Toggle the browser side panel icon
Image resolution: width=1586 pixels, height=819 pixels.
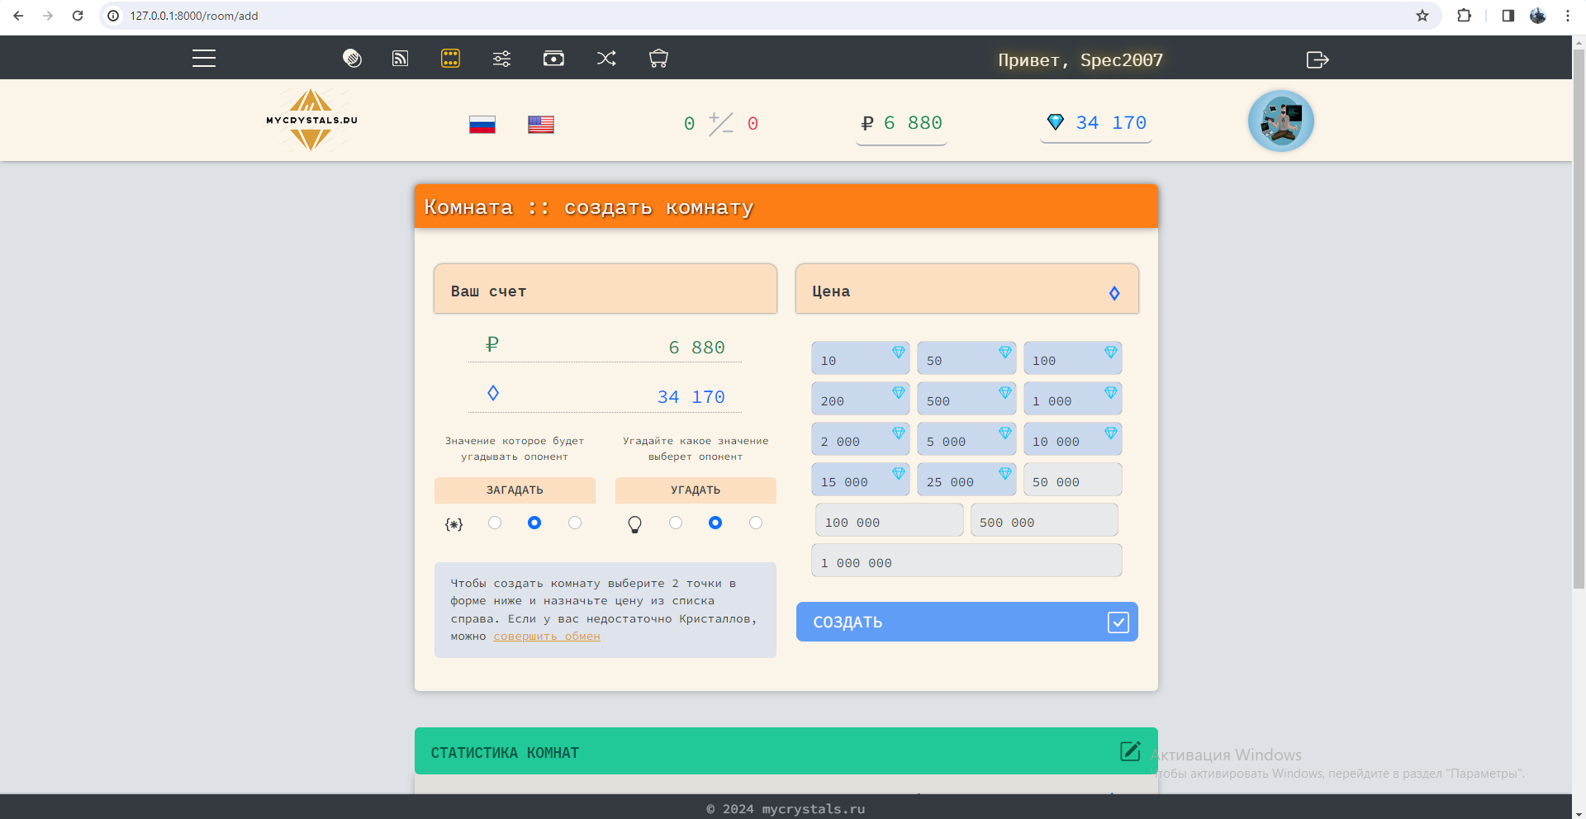(1508, 16)
